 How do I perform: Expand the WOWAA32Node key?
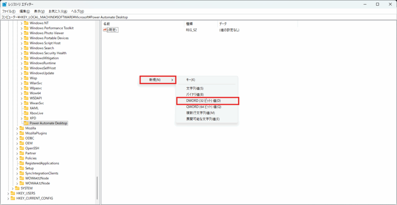(17, 183)
